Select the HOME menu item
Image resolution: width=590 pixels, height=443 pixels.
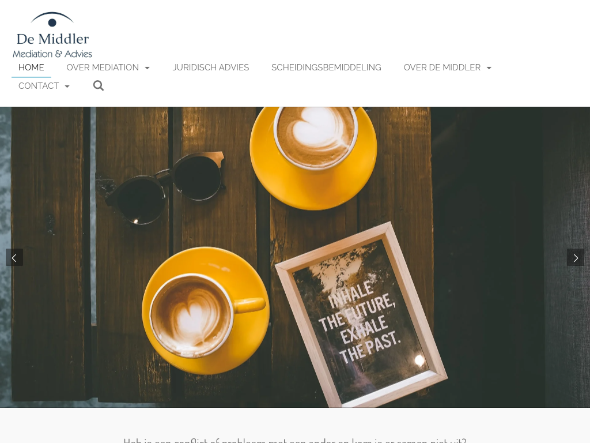[x=31, y=67]
